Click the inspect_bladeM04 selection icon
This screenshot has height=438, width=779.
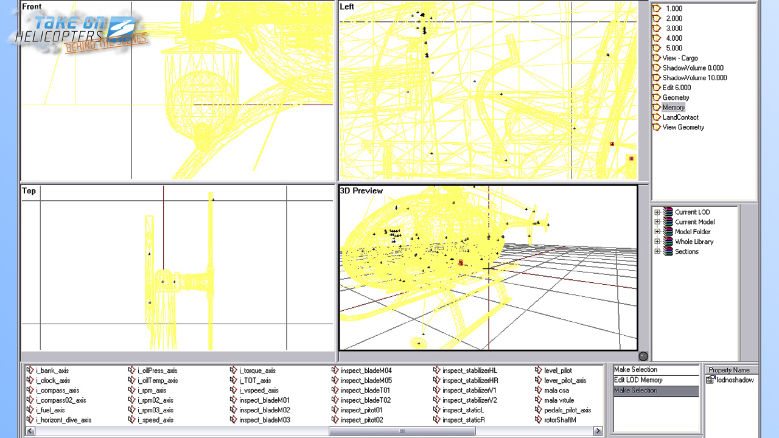point(335,370)
